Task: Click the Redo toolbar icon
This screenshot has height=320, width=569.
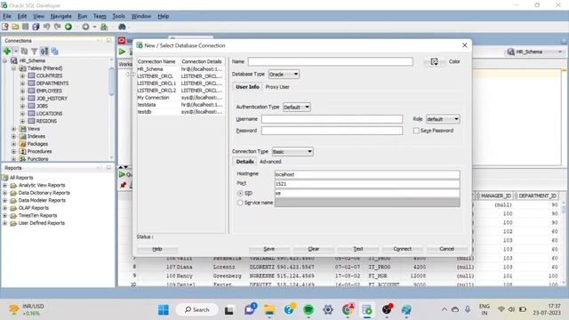Action: (x=57, y=27)
